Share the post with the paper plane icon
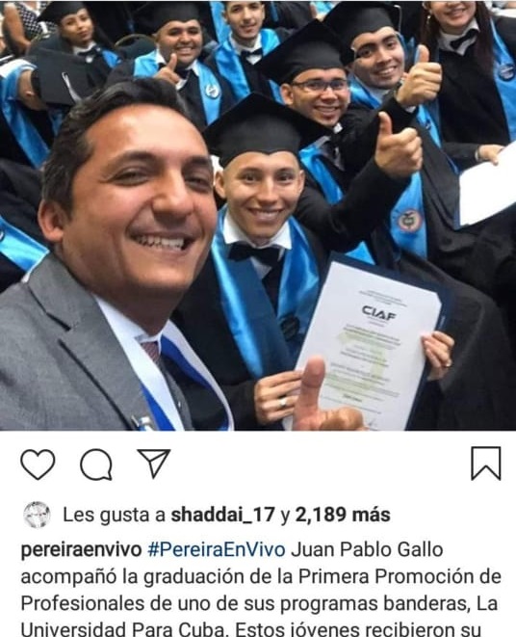516x637 pixels. (153, 464)
